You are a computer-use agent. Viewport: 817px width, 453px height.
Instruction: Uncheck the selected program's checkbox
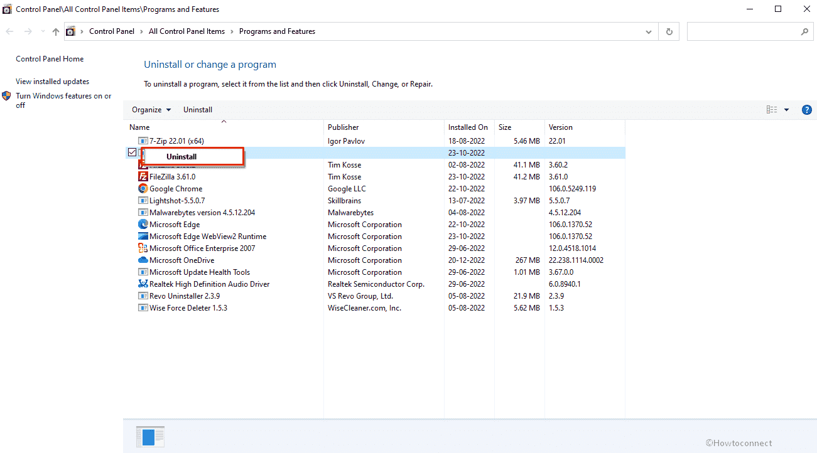(132, 152)
